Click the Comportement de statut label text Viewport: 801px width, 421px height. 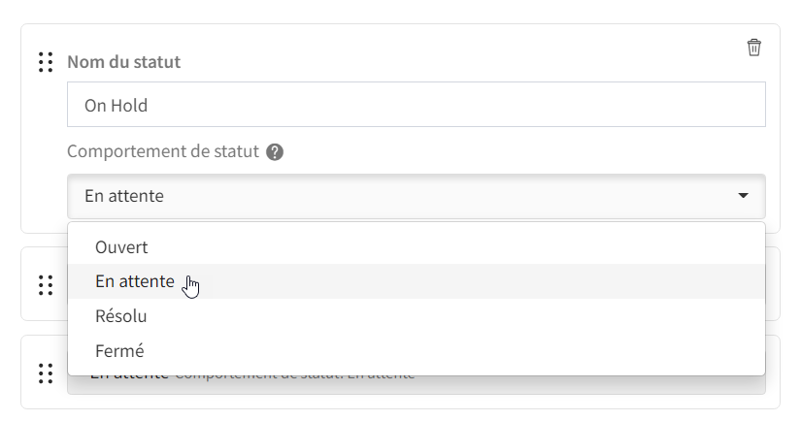[x=163, y=151]
